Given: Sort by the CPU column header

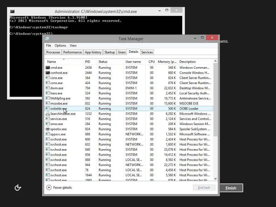Looking at the screenshot, I should click(151, 62).
